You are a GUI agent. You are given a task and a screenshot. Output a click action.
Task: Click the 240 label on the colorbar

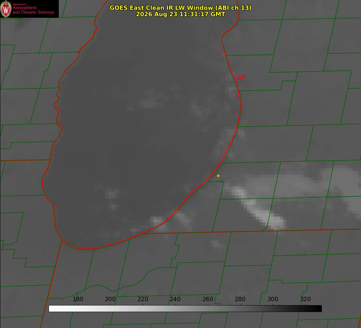pos(175,299)
